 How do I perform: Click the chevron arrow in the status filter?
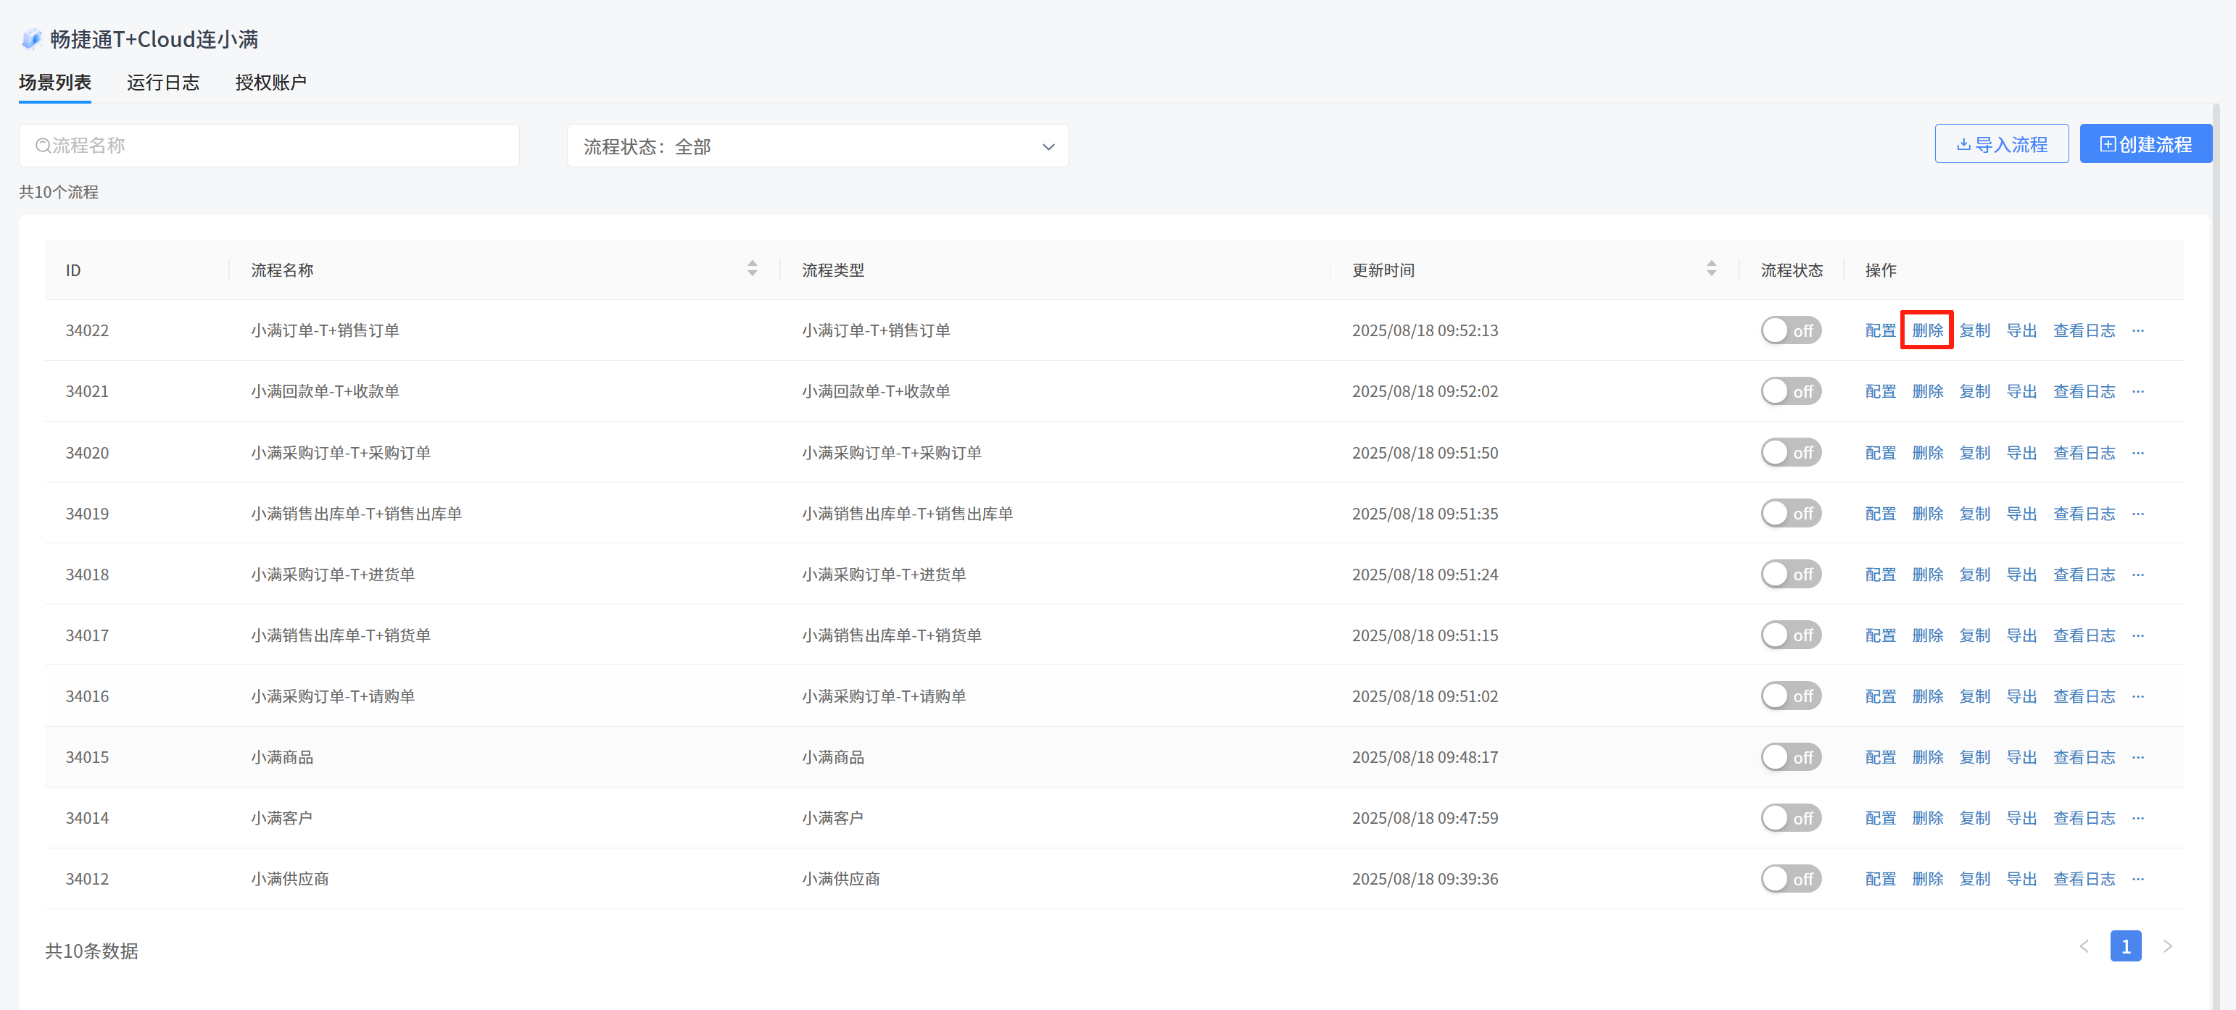[1048, 146]
